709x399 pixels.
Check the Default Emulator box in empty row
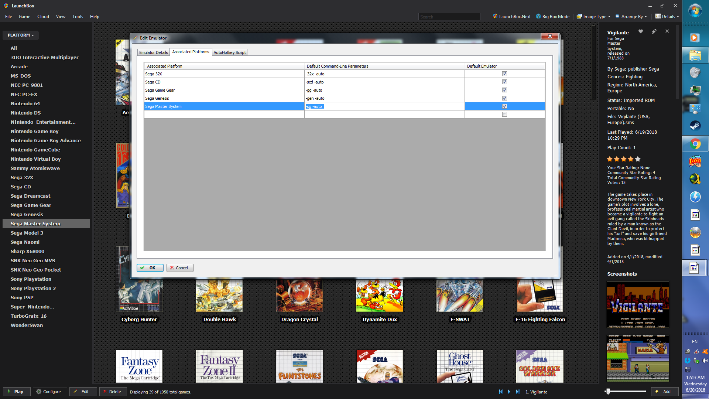coord(504,115)
